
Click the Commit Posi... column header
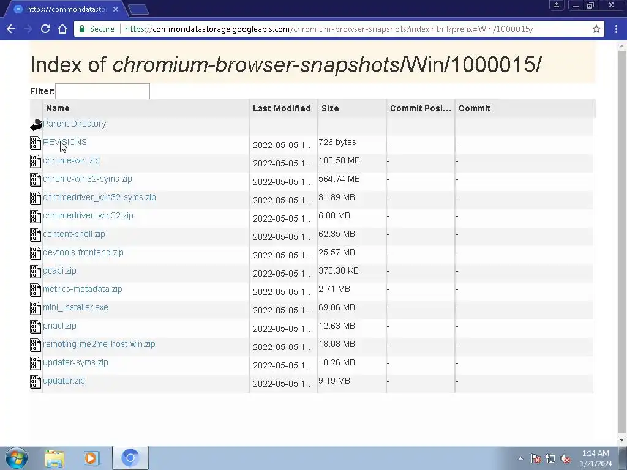(x=420, y=108)
